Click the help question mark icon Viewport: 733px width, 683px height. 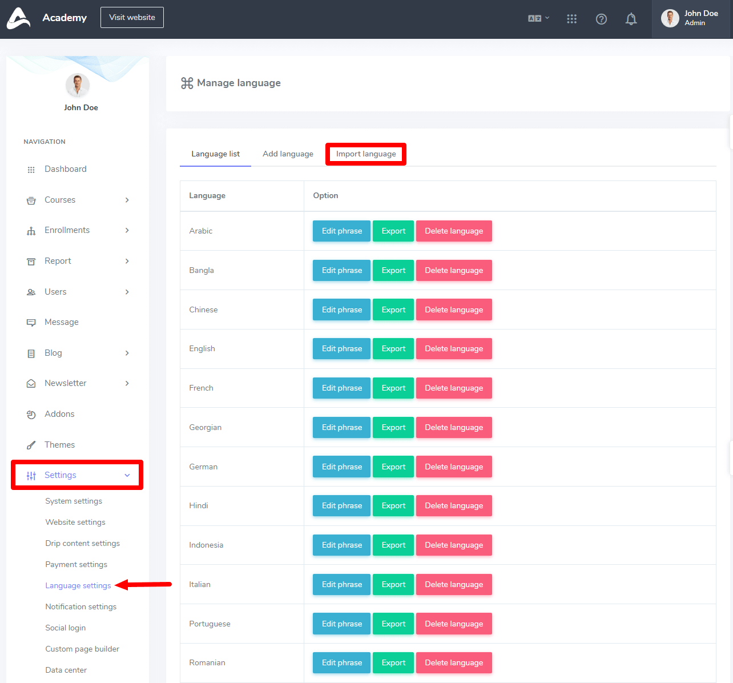(x=601, y=19)
